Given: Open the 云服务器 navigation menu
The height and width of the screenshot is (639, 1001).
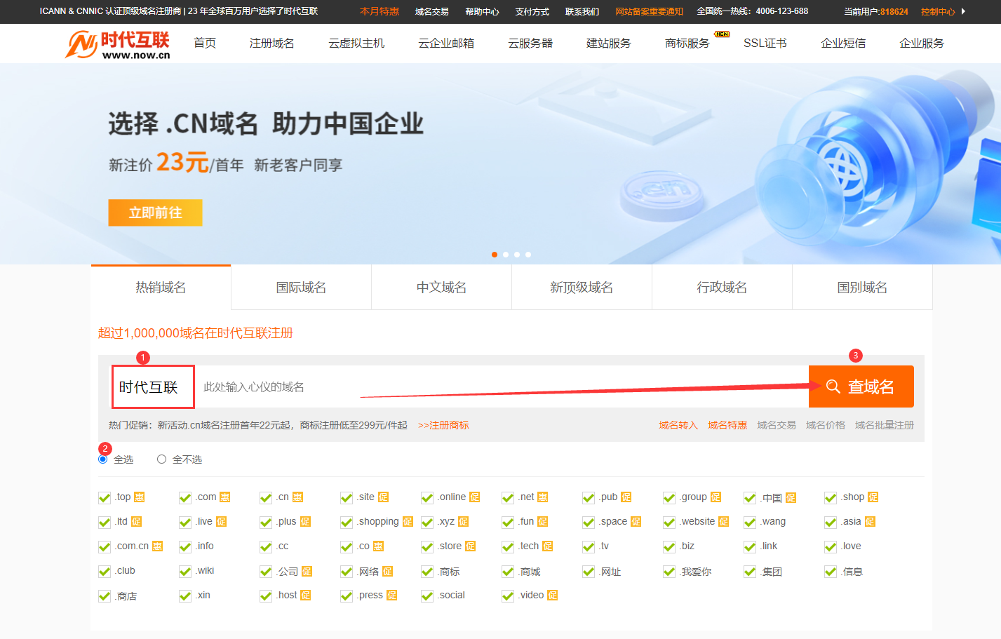Looking at the screenshot, I should click(530, 43).
